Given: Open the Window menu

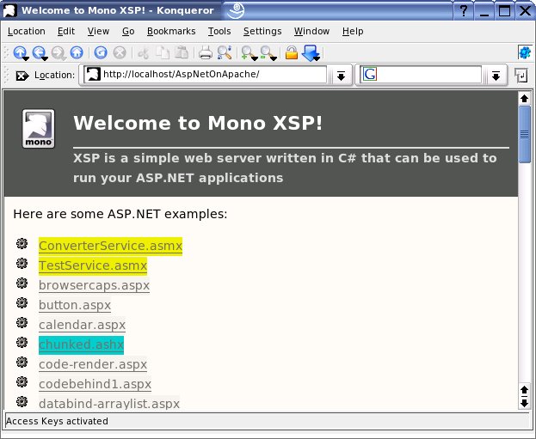Looking at the screenshot, I should click(311, 31).
